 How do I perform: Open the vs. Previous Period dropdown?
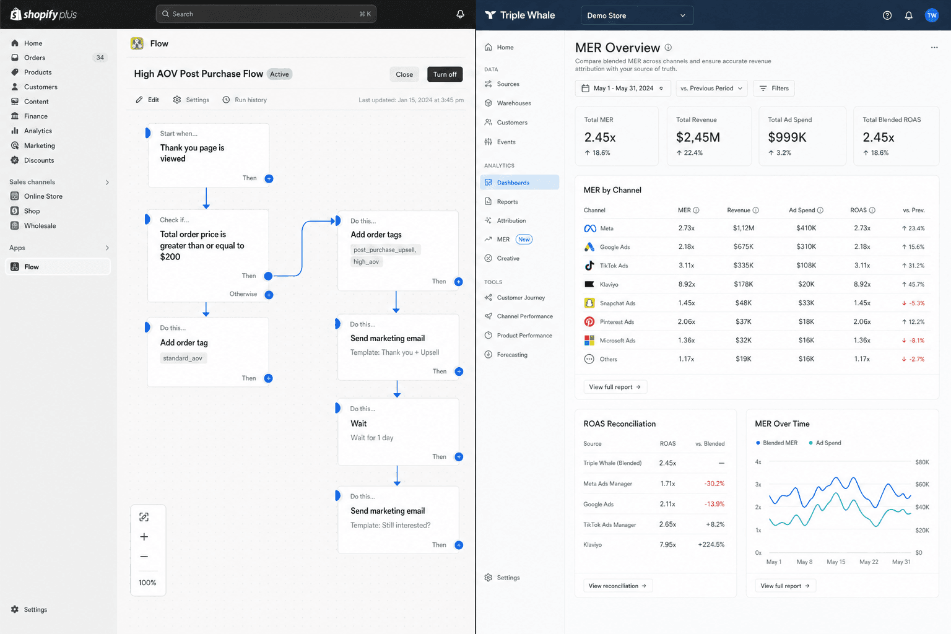[x=711, y=89]
